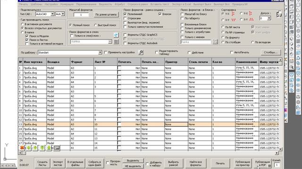This screenshot has height=169, width=302.
Task: Enable Только в активной вкладке checkbox
Action: coord(27,44)
